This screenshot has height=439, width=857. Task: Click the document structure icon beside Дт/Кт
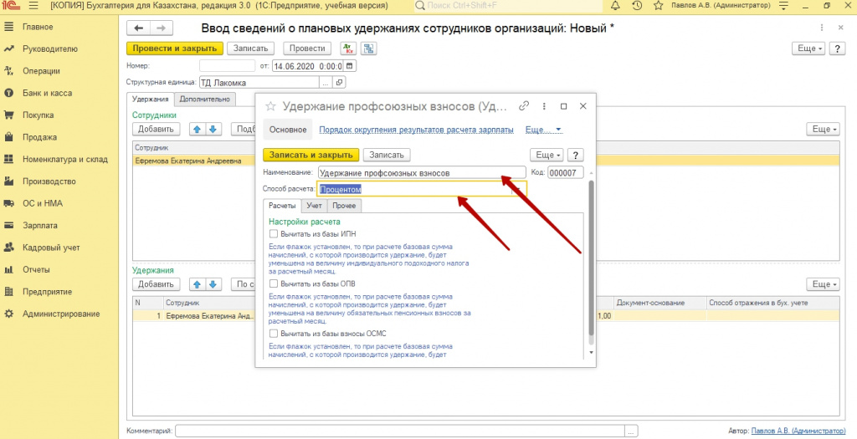[369, 48]
